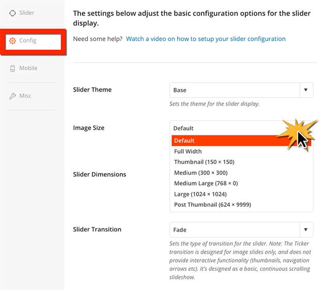The width and height of the screenshot is (320, 290).
Task: Expand the Slider Theme dropdown arrow
Action: click(x=306, y=90)
